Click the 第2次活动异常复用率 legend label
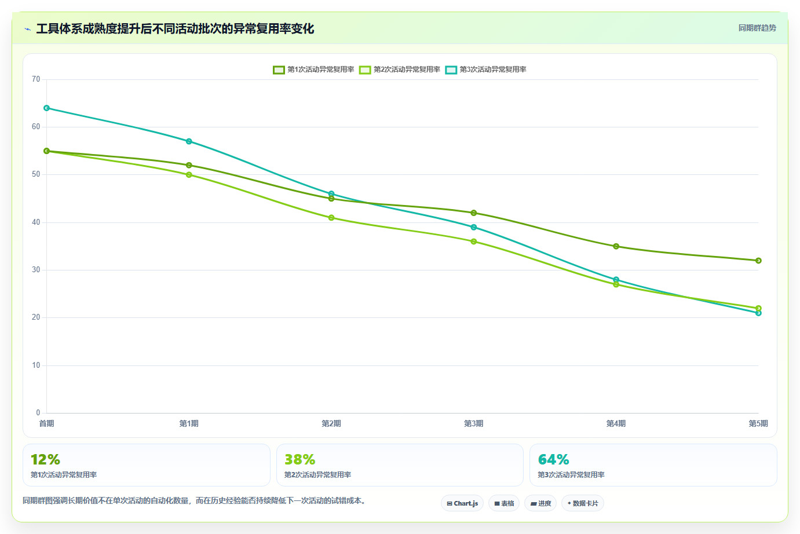Viewport: 800px width, 534px height. pos(407,70)
